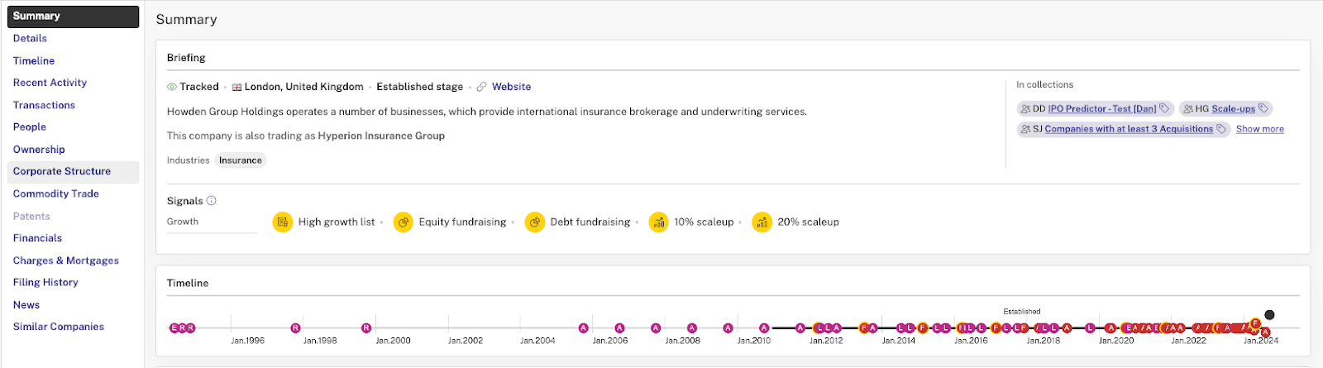Click the tag icon on Companies with Acquisitions collection
1323x368 pixels.
[x=1220, y=129]
